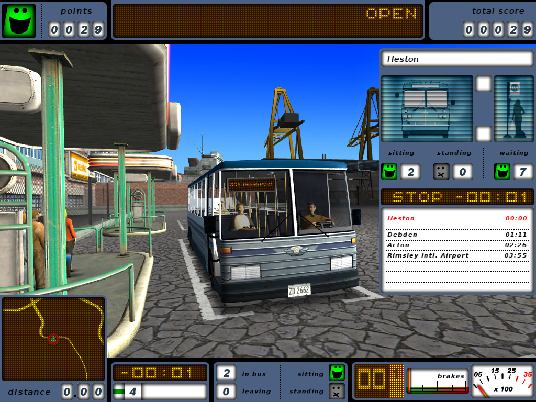Click the bottom bar standing sad face
This screenshot has width=536, height=402.
[337, 392]
